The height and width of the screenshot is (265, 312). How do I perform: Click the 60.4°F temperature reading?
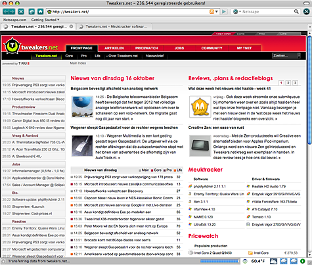pyautogui.click(x=258, y=261)
